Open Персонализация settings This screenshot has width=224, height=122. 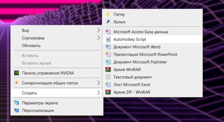coord(57,110)
